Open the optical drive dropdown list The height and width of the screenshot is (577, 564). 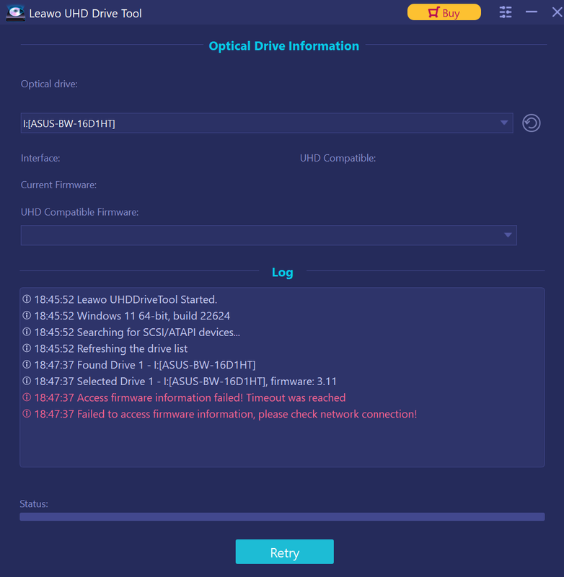tap(267, 123)
